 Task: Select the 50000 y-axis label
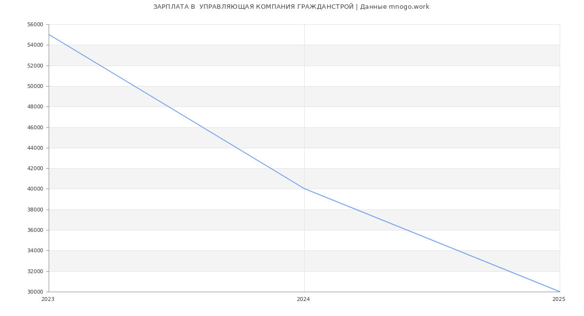[x=36, y=86]
